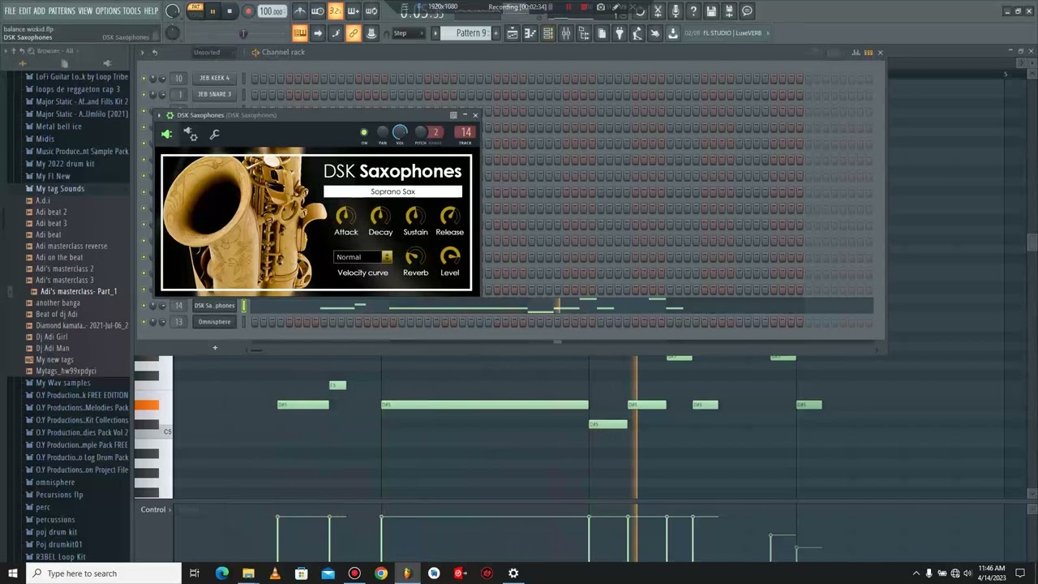Open plugin wrapper settings plug-gear icon

[191, 135]
